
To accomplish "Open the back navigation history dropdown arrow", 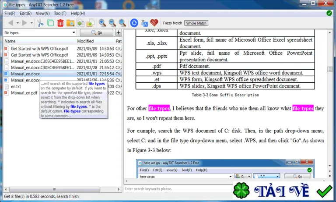I will click(17, 23).
